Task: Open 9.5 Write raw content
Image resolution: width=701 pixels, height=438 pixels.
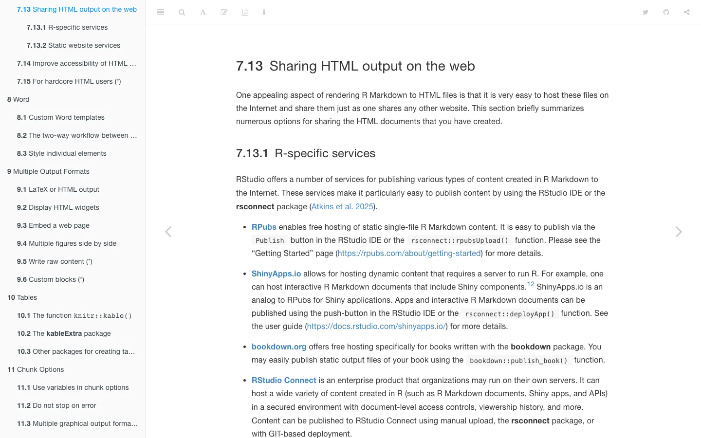Action: [x=55, y=261]
